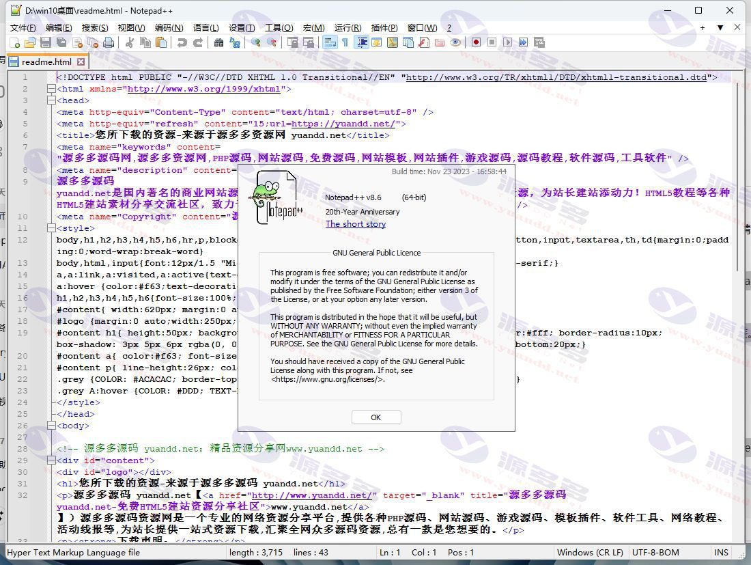Collapse the div content fold on line 29

[51, 461]
